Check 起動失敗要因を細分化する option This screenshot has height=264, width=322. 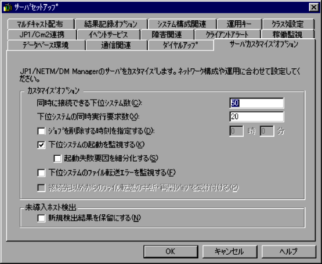pos(57,159)
